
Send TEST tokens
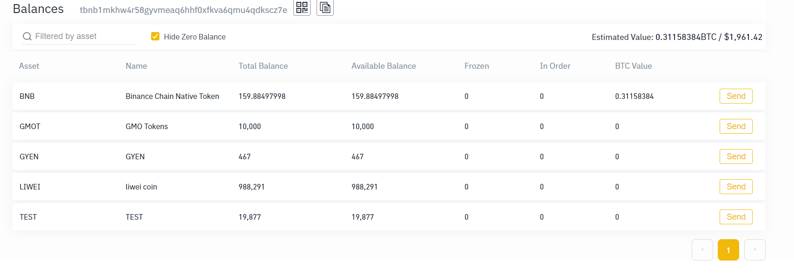pyautogui.click(x=736, y=217)
